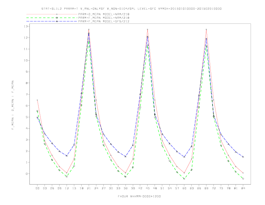The image size is (265, 205).
Task: Click the x-axis title FHOUR VHHMM:0000>1200
Action: [x=139, y=196]
